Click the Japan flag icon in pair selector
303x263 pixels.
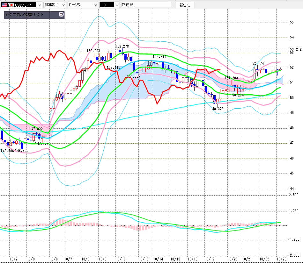(x=11, y=5)
